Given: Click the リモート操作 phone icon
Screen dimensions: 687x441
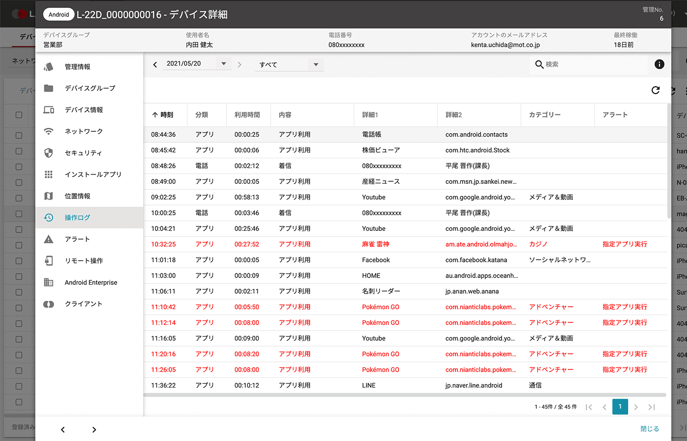Looking at the screenshot, I should click(x=48, y=261).
